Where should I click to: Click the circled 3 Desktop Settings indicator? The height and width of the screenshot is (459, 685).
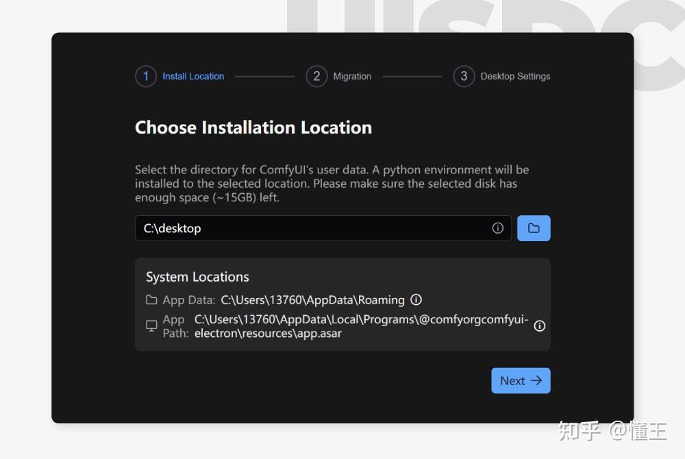point(464,76)
